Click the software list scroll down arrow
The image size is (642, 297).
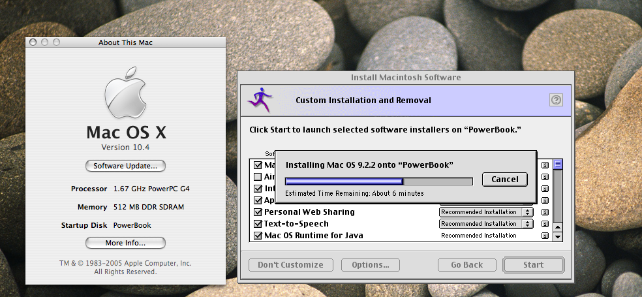558,236
